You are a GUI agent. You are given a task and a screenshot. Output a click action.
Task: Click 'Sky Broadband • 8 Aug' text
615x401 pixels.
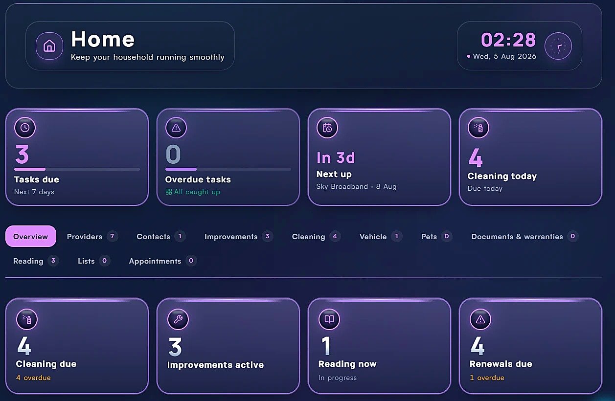pyautogui.click(x=357, y=187)
